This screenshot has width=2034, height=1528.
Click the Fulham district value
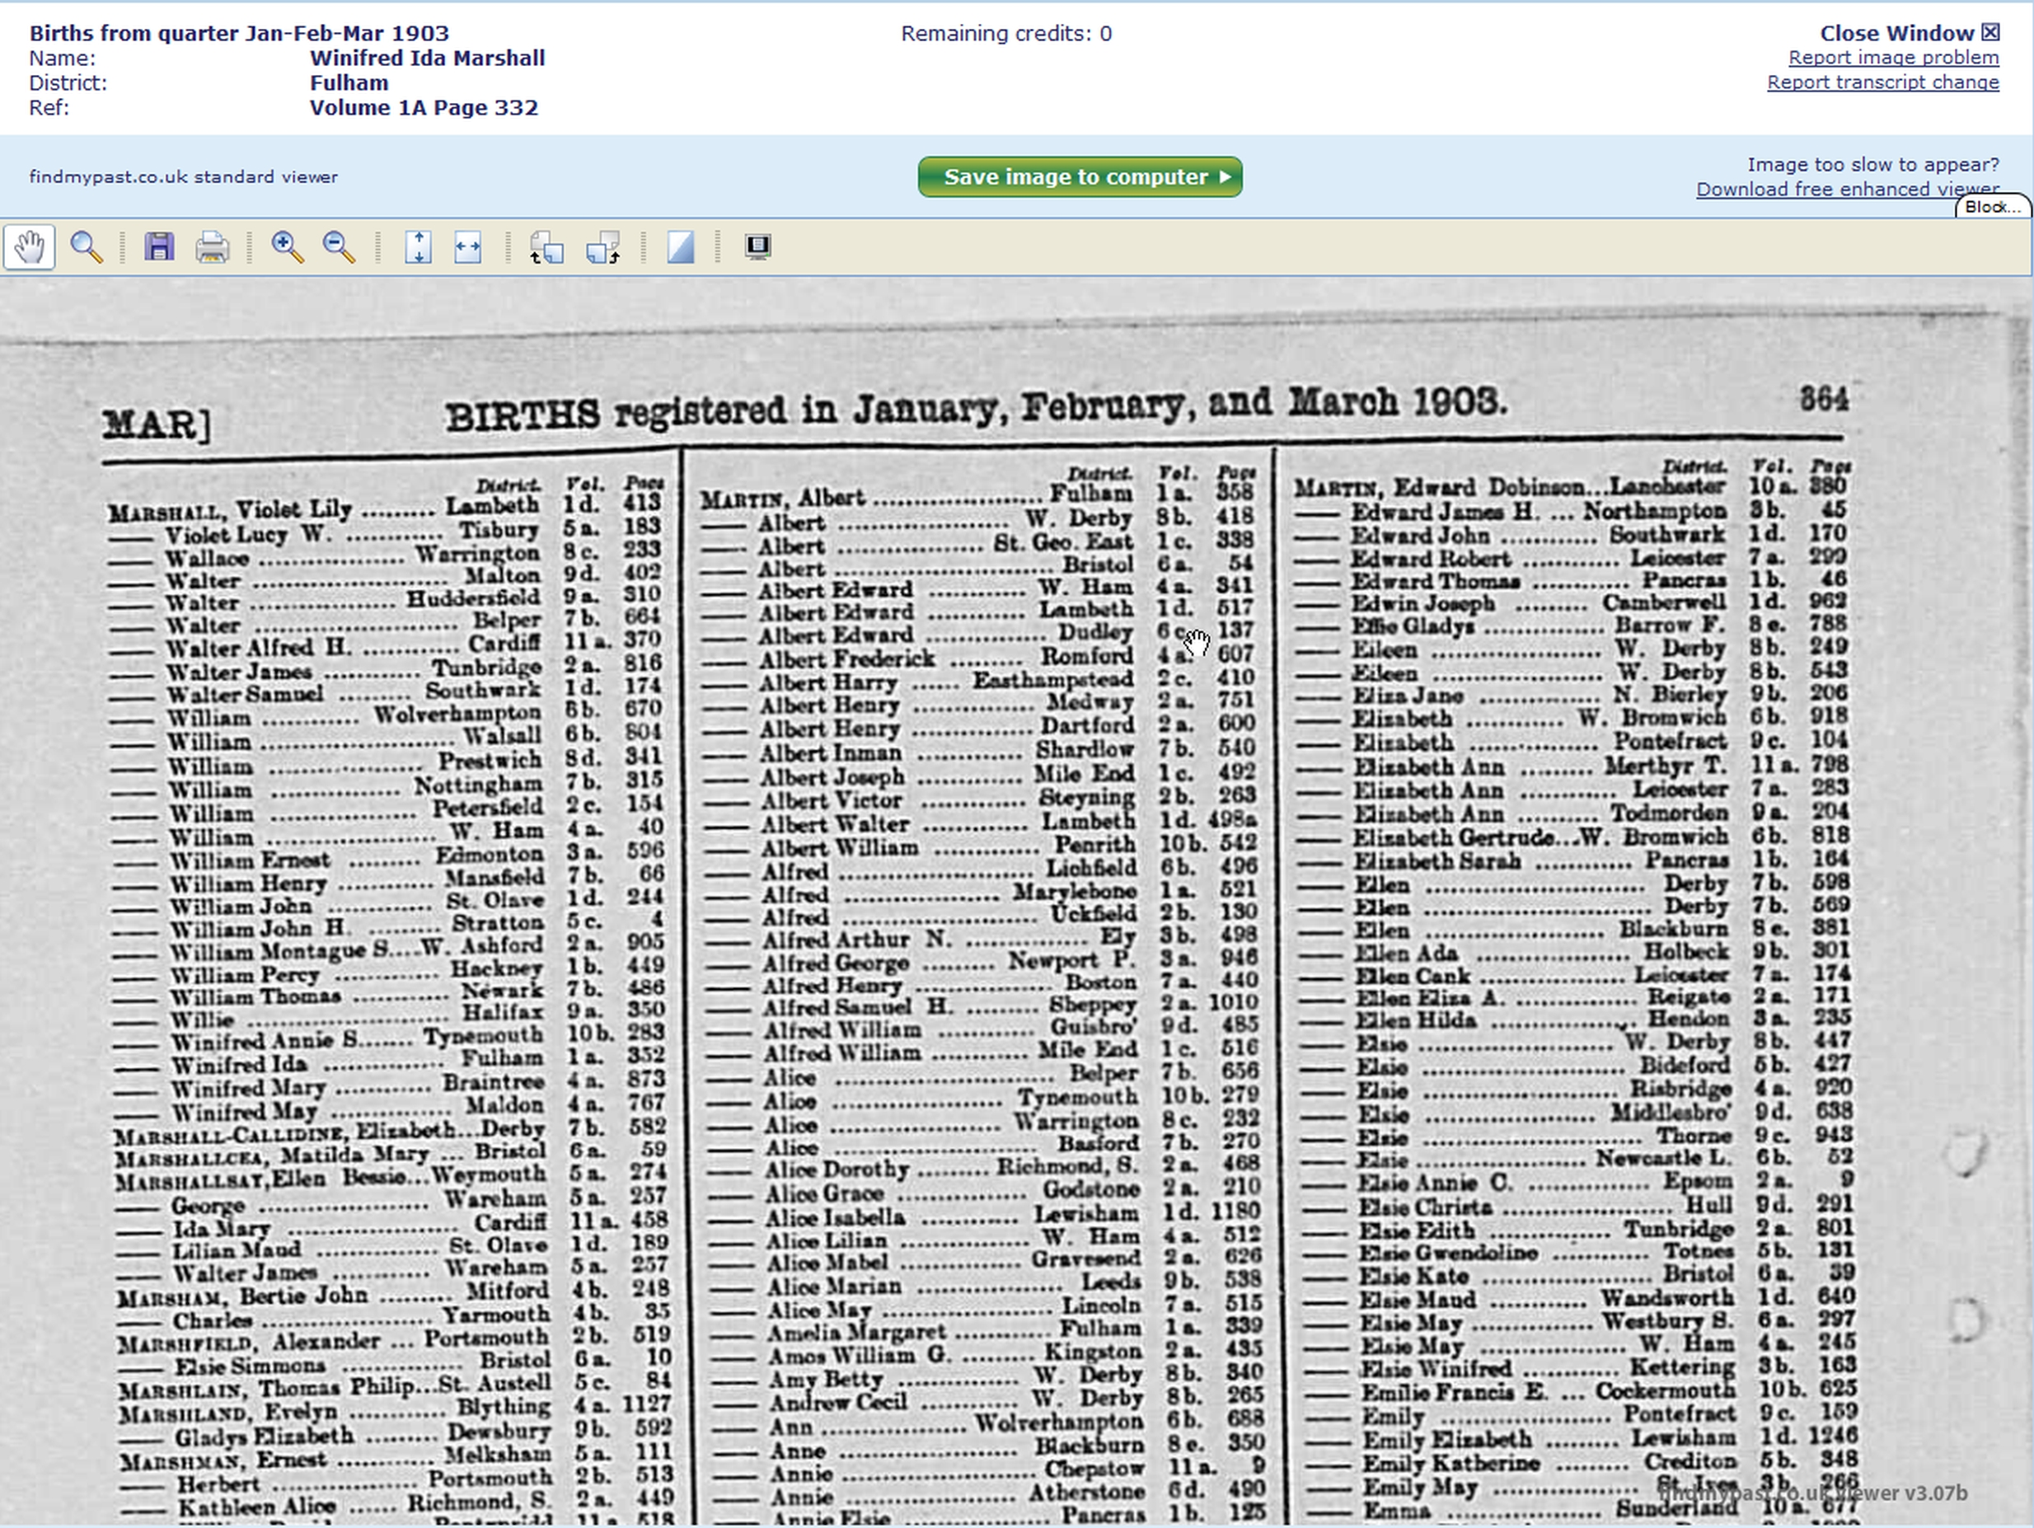click(349, 82)
